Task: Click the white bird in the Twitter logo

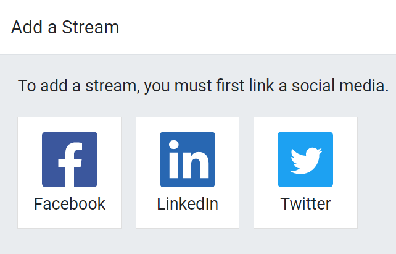Action: (307, 161)
